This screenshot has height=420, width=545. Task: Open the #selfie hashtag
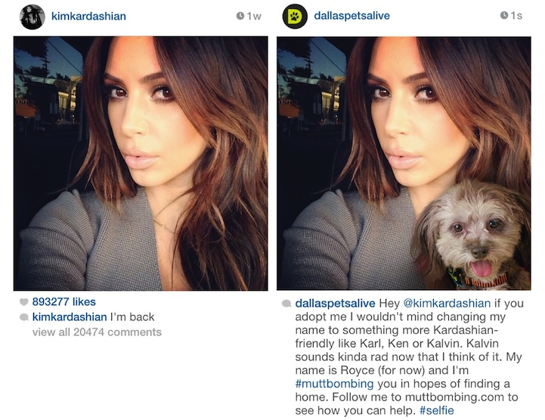437,411
